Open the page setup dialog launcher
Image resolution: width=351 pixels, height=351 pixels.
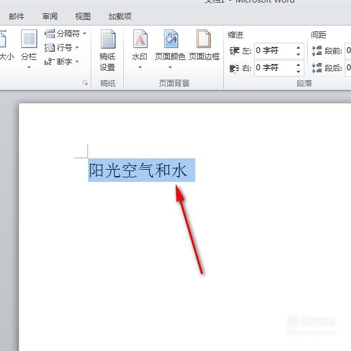click(x=85, y=83)
